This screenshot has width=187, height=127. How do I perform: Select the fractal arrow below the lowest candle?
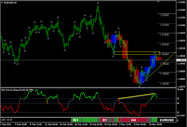coord(139,87)
